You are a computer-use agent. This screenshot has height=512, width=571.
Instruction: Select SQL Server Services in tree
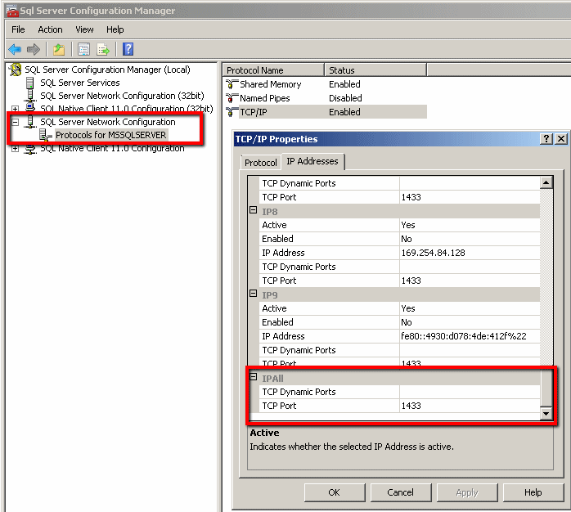79,83
